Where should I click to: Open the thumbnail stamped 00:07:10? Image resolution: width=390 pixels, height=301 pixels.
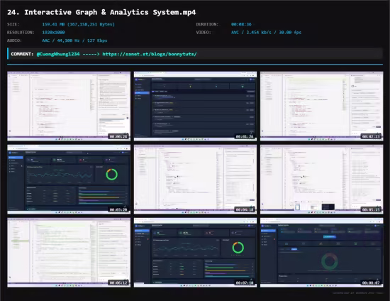pos(195,253)
